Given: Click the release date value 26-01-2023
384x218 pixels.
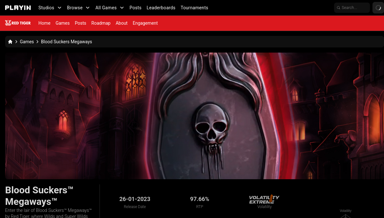Looking at the screenshot, I should pos(135,199).
